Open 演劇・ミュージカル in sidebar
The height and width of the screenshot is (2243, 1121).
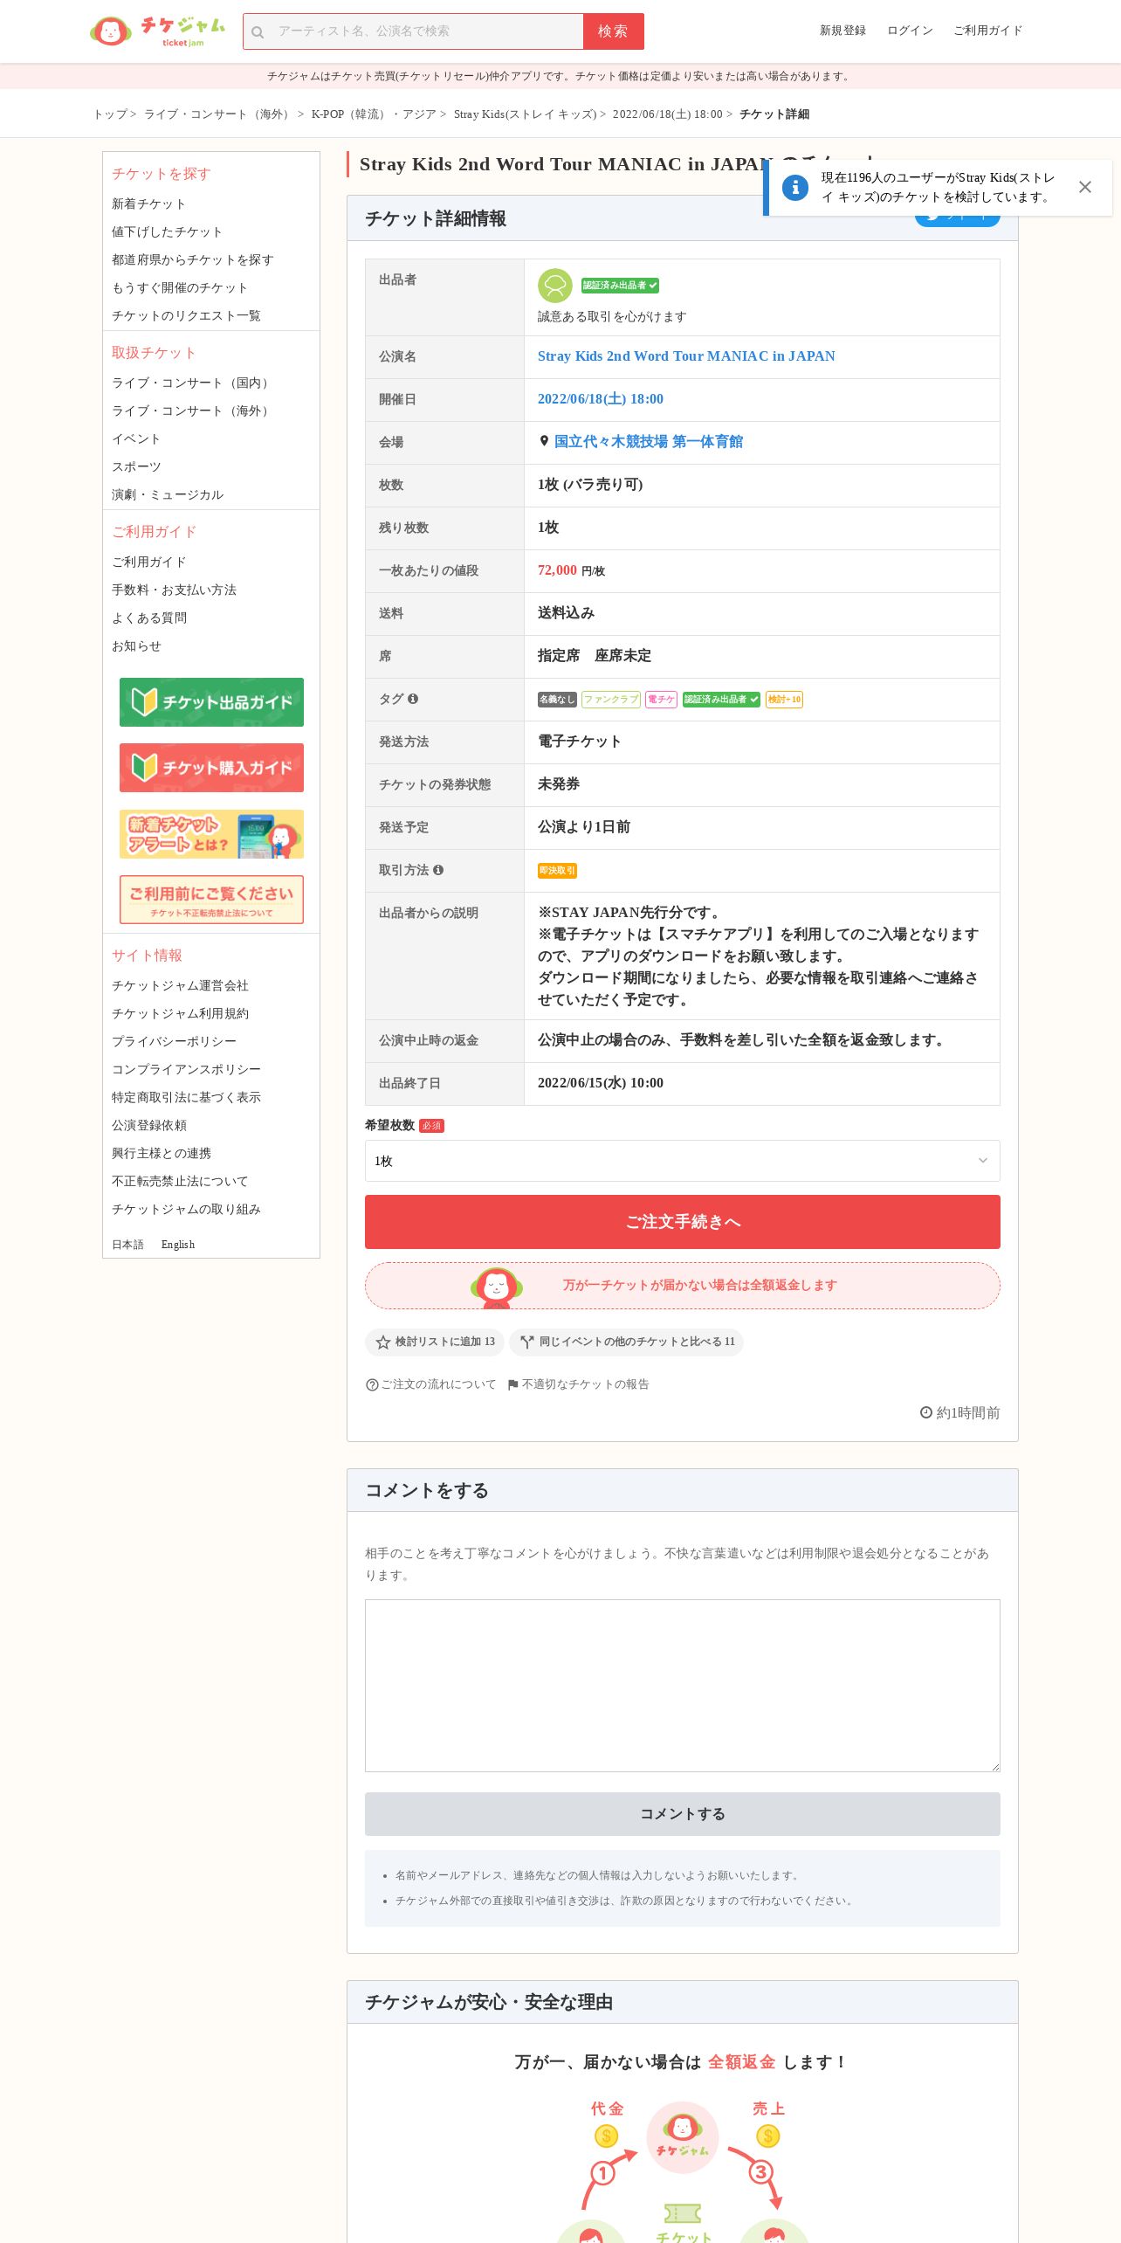tap(168, 495)
